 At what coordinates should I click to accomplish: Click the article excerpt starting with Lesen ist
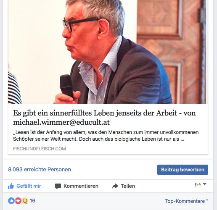tap(106, 136)
